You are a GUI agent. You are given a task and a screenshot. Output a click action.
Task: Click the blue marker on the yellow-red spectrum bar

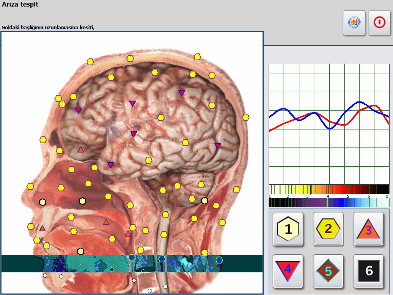pyautogui.click(x=310, y=189)
